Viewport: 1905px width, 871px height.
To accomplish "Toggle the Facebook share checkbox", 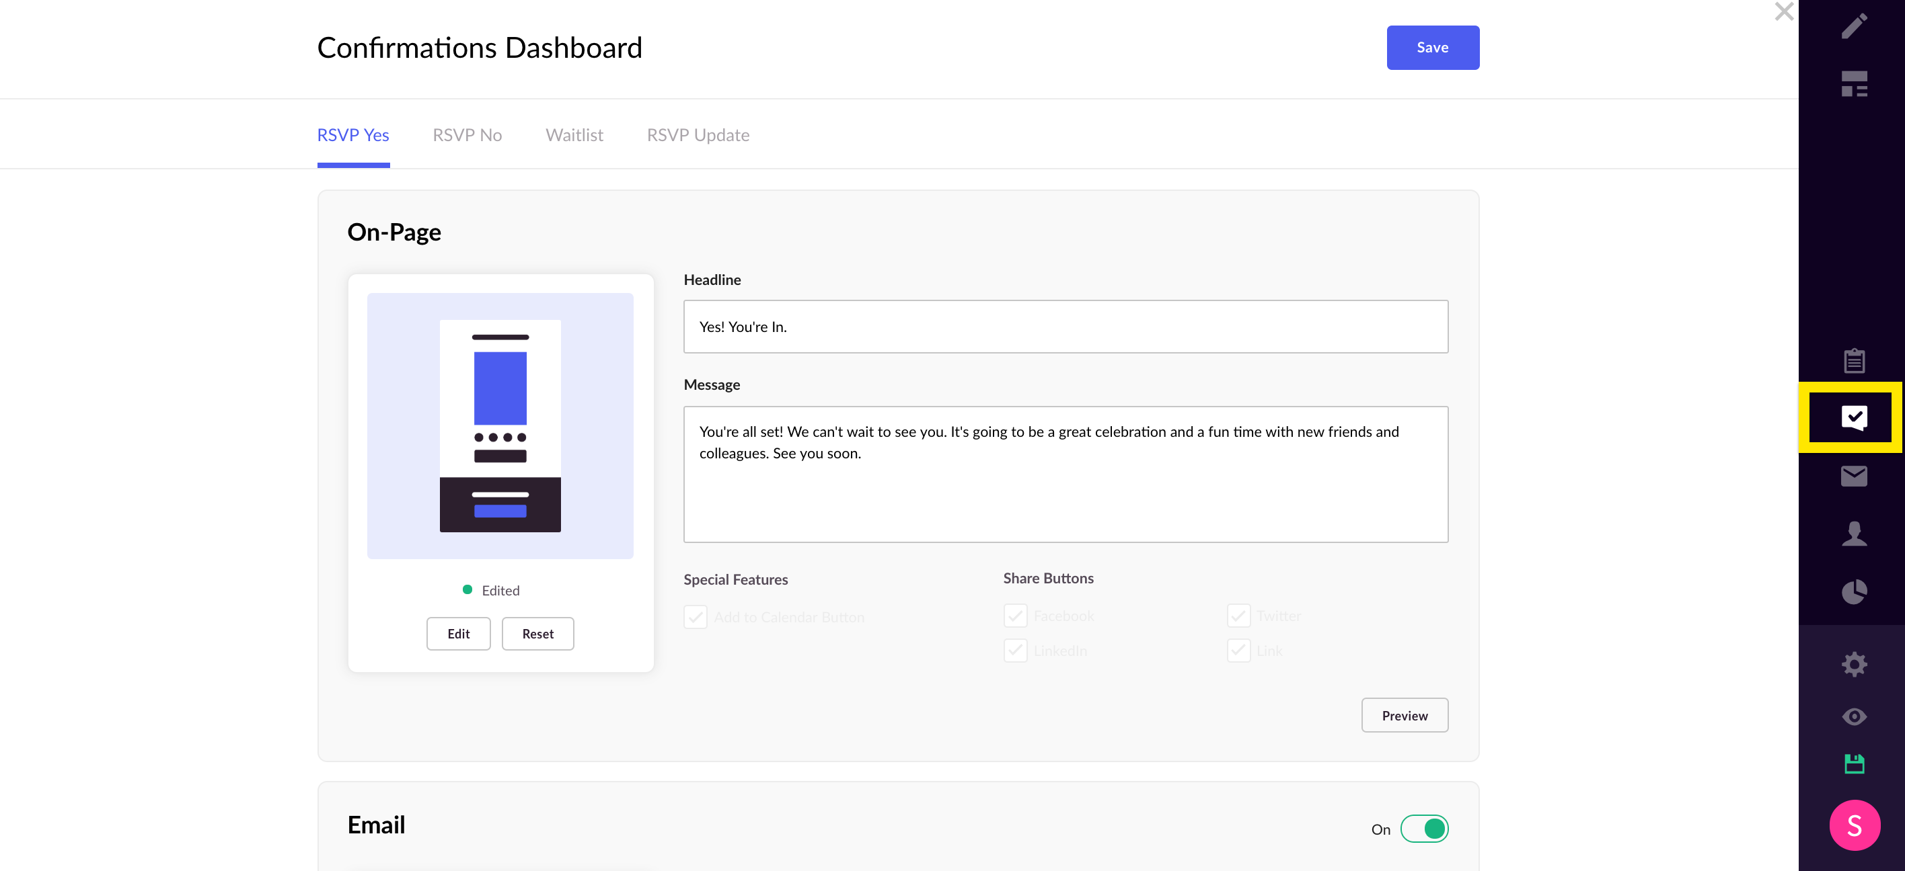I will [x=1014, y=616].
